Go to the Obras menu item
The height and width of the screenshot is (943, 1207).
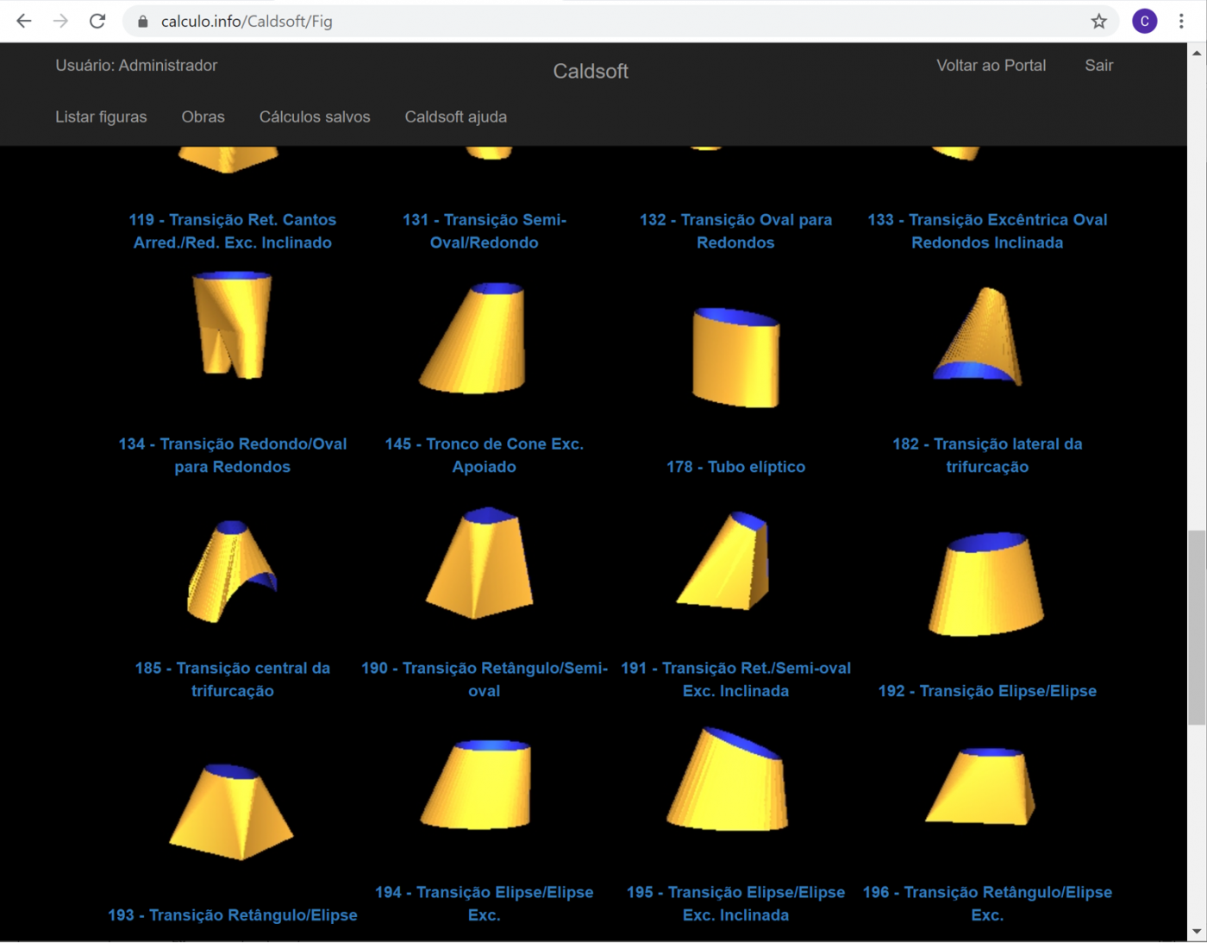[x=203, y=116]
